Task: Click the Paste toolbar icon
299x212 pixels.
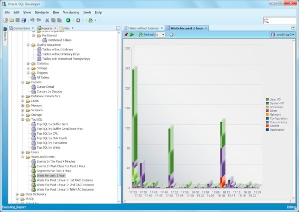Action: [x=59, y=20]
